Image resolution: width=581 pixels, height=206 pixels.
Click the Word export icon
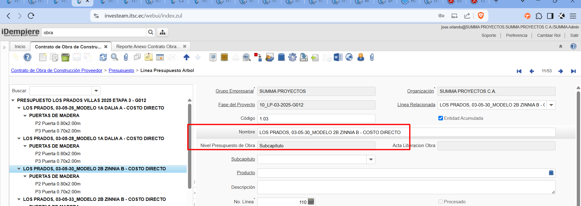(x=338, y=57)
